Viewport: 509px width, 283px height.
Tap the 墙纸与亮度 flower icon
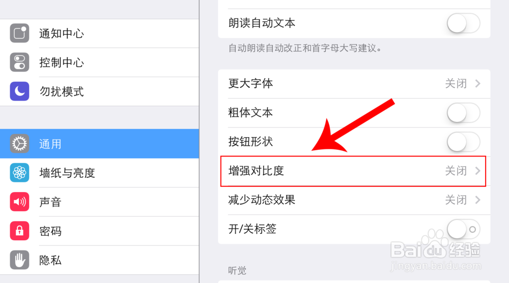point(19,173)
